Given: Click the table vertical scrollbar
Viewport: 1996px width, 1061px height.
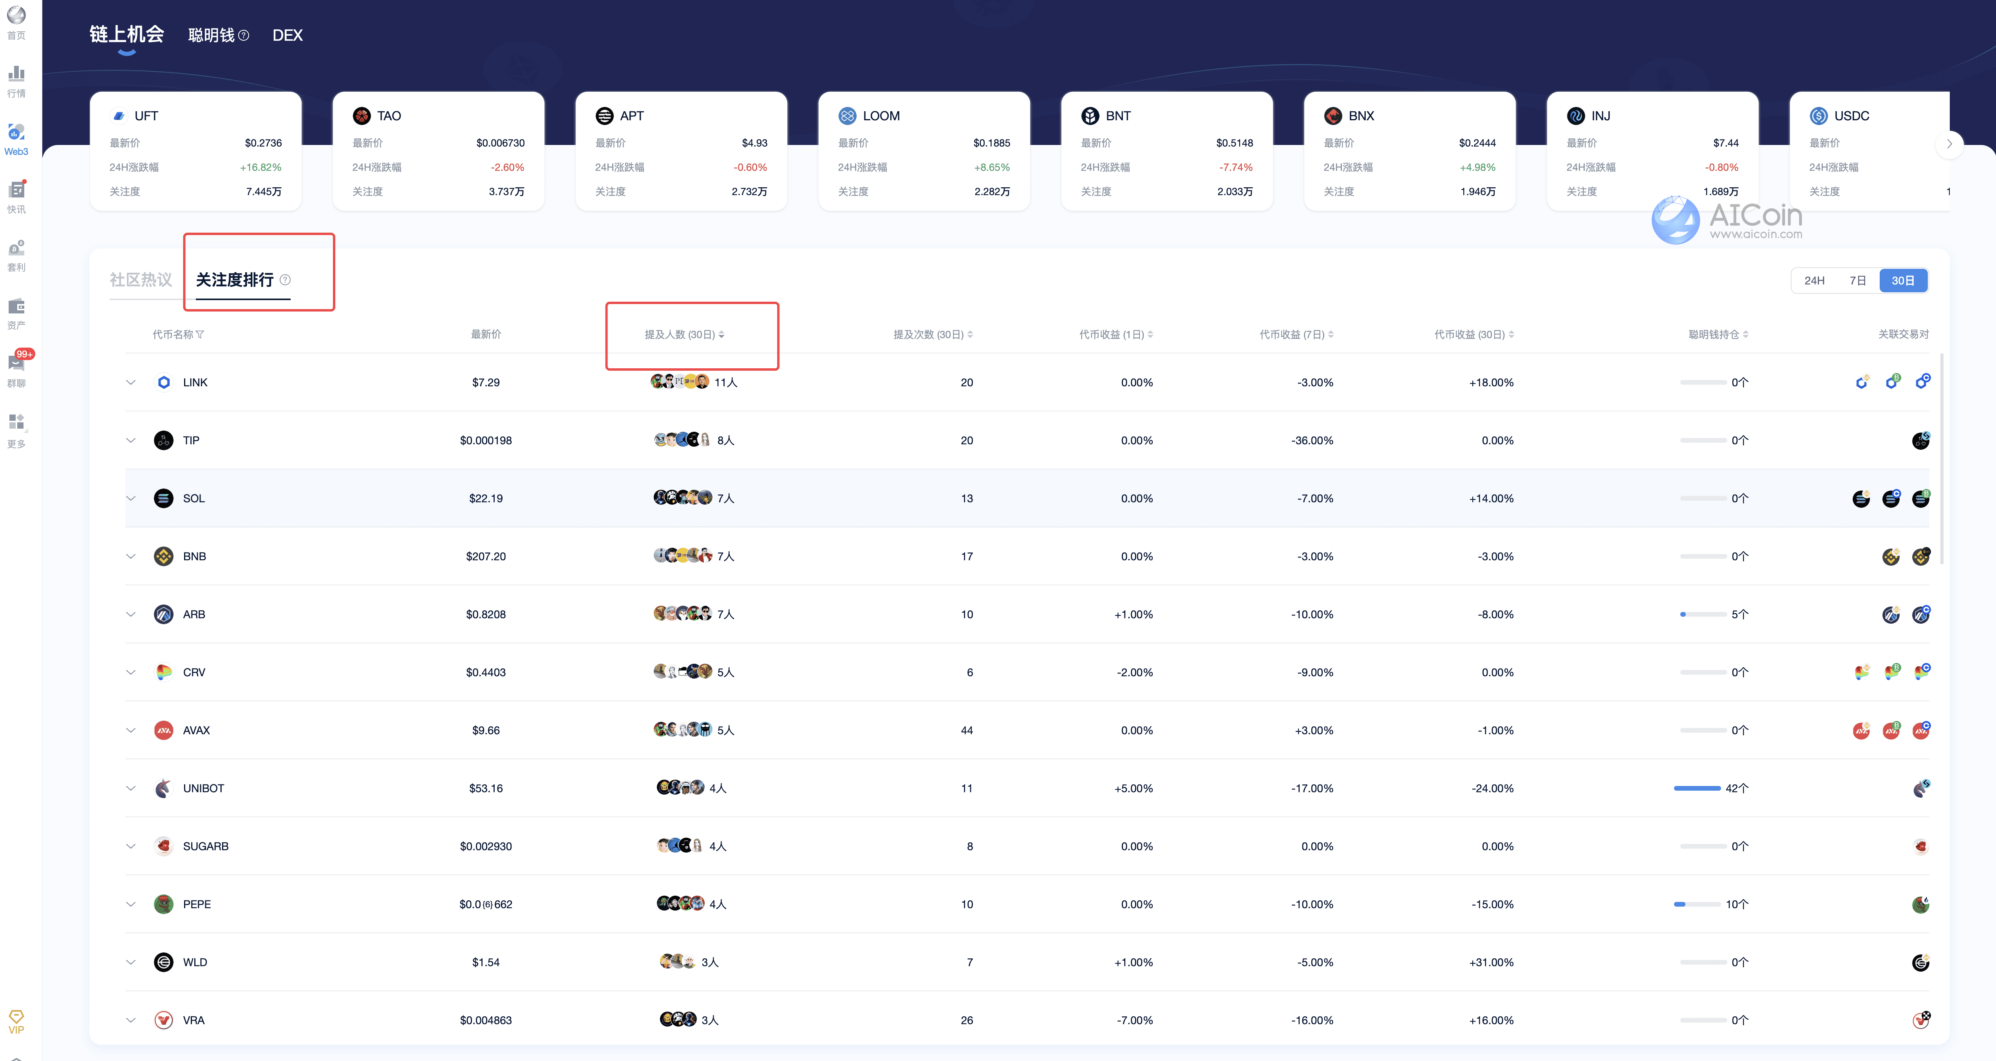Looking at the screenshot, I should coord(1941,459).
